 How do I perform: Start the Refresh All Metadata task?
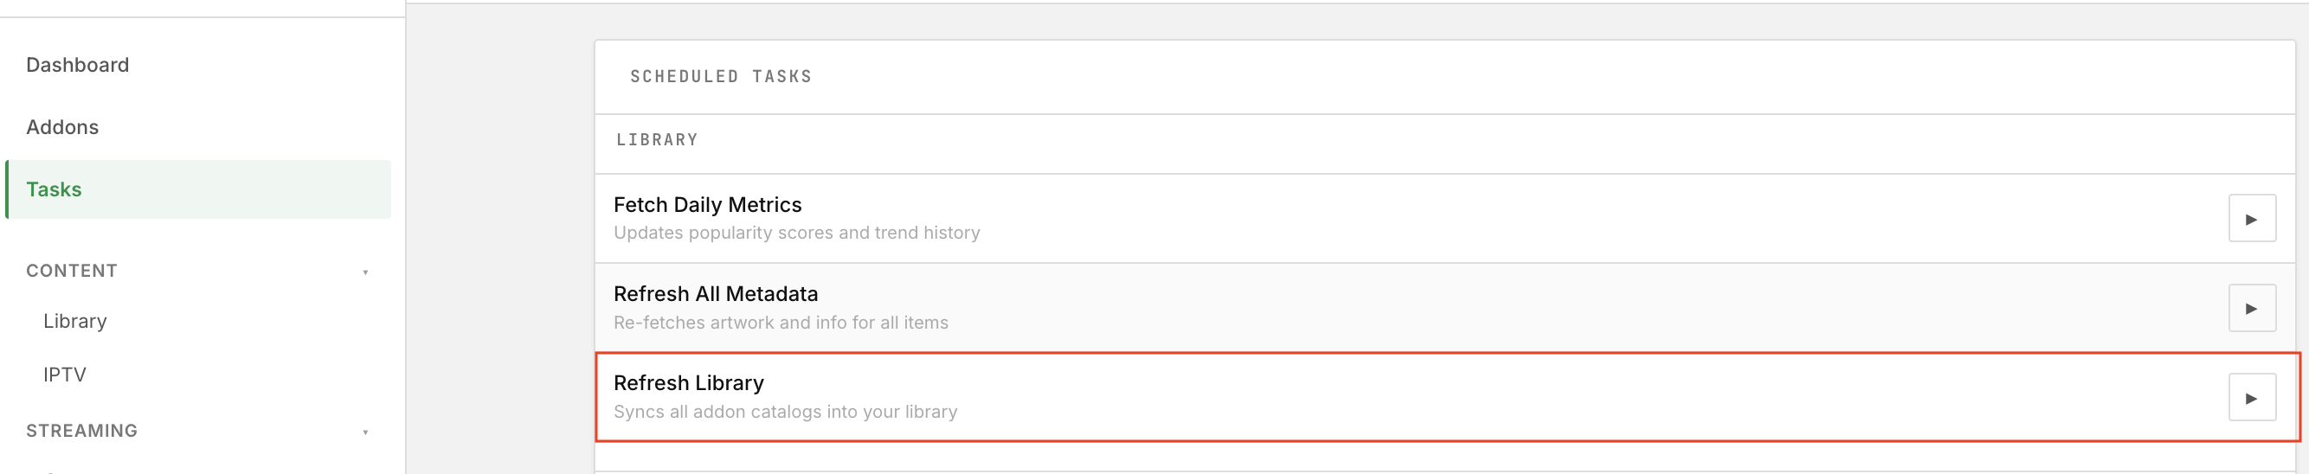pos(2252,308)
